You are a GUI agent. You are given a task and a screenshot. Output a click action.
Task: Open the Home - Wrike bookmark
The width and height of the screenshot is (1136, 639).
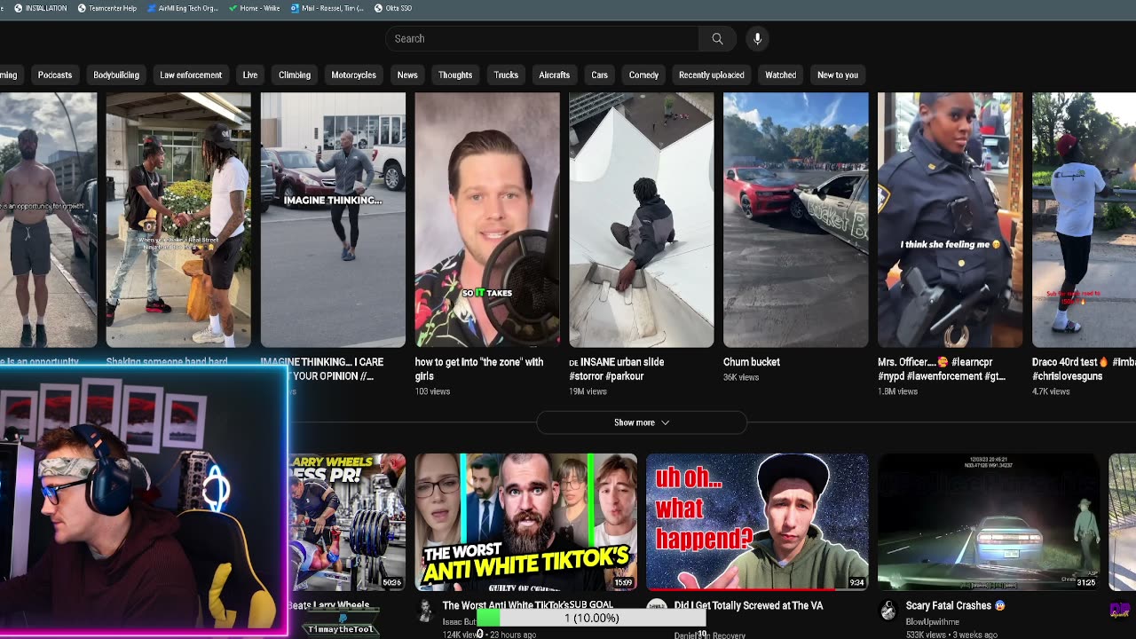[254, 8]
